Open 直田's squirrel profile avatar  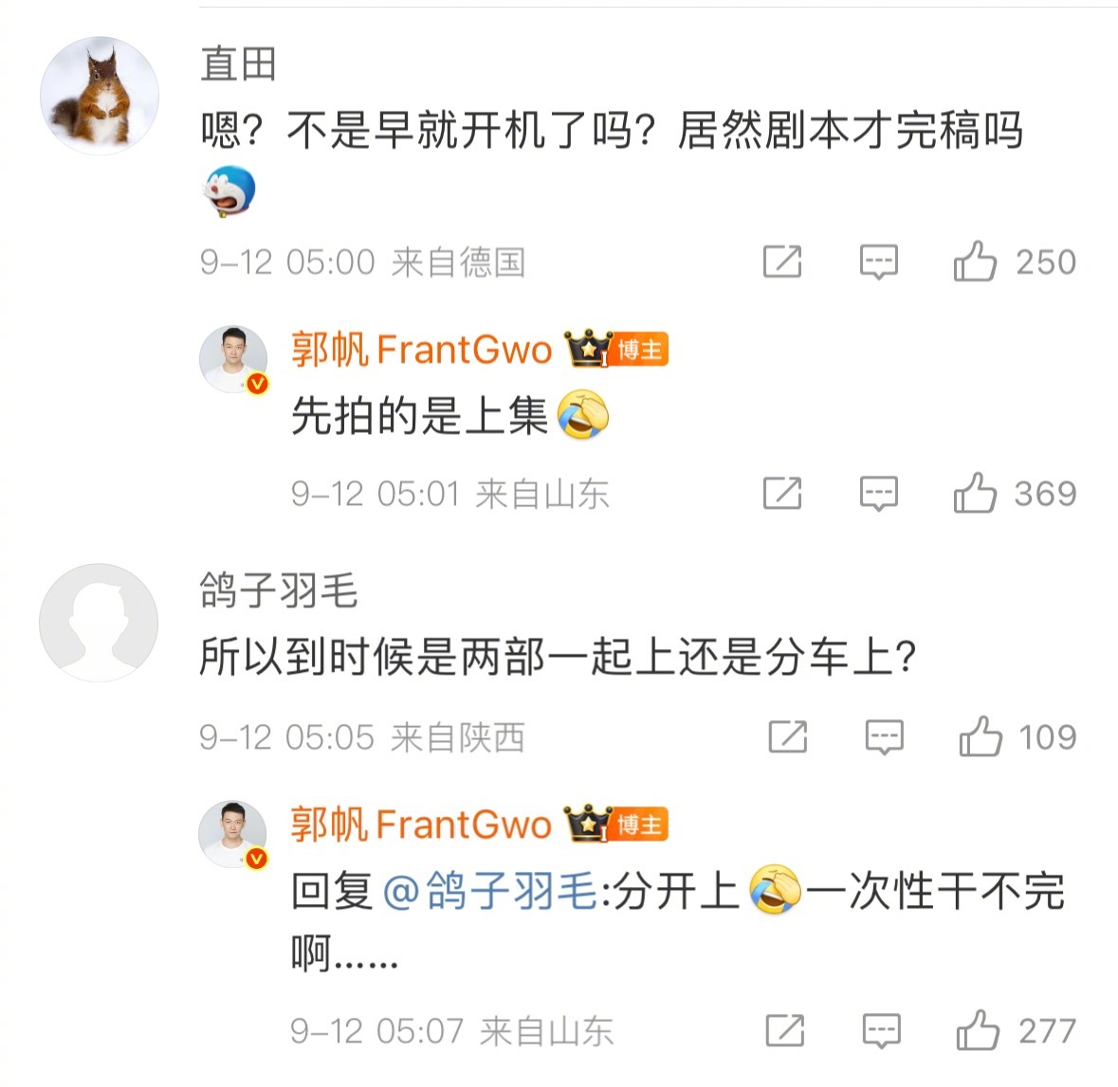tap(100, 96)
